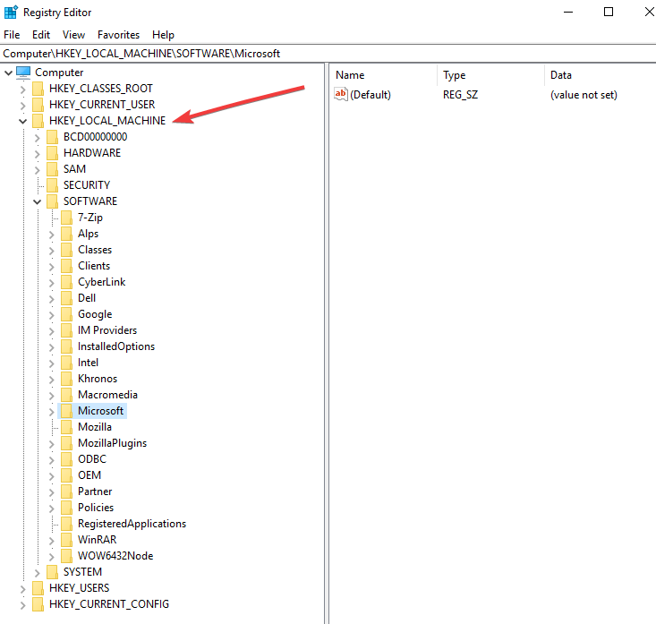Click the (value not set) data cell
This screenshot has width=656, height=624.
(x=584, y=95)
